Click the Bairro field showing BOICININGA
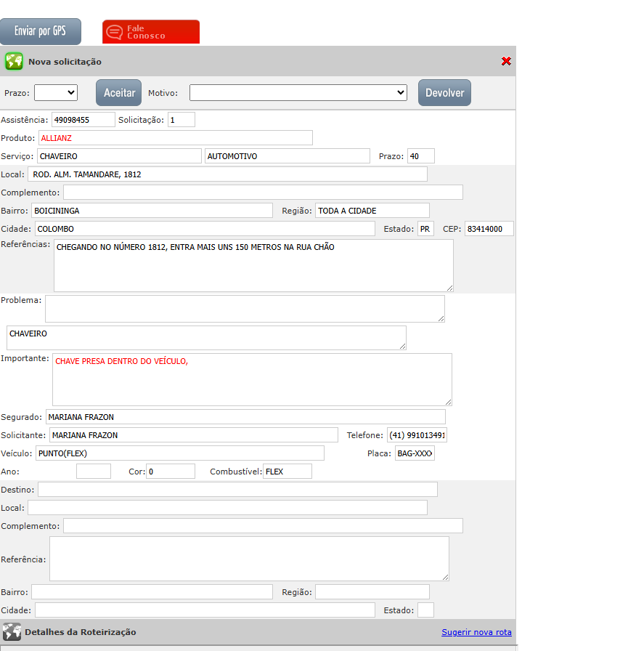Screen dimensions: 636x651 tap(152, 211)
